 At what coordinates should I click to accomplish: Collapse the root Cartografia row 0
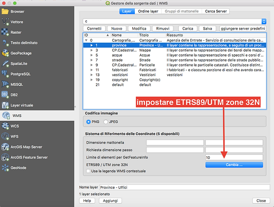[86, 40]
